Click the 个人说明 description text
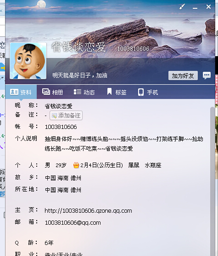Image resolution: width=218 pixels, height=256 pixels. point(124,144)
